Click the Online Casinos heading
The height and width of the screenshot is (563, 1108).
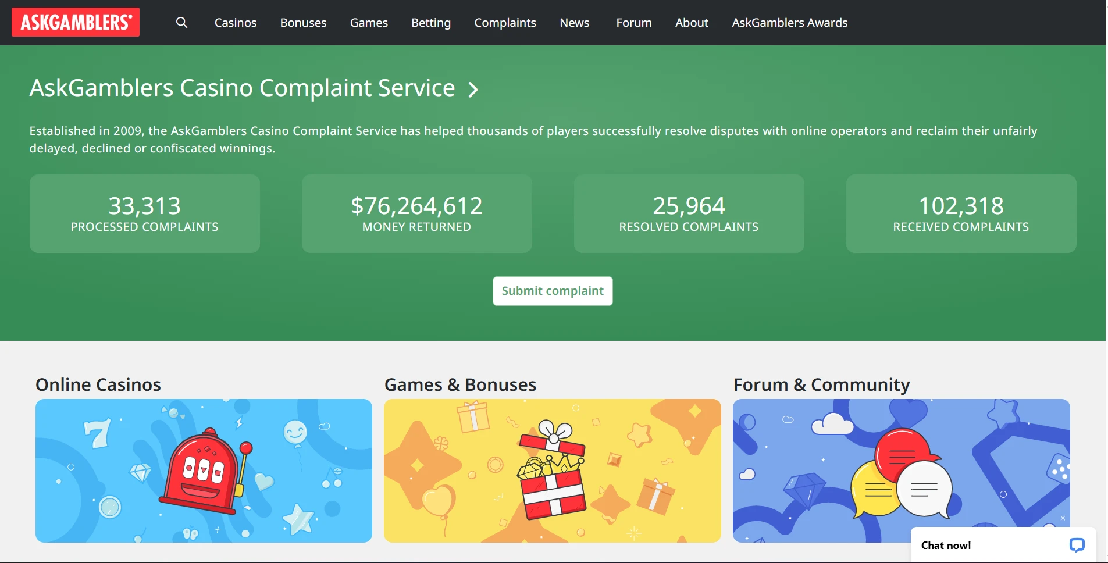[x=98, y=384]
